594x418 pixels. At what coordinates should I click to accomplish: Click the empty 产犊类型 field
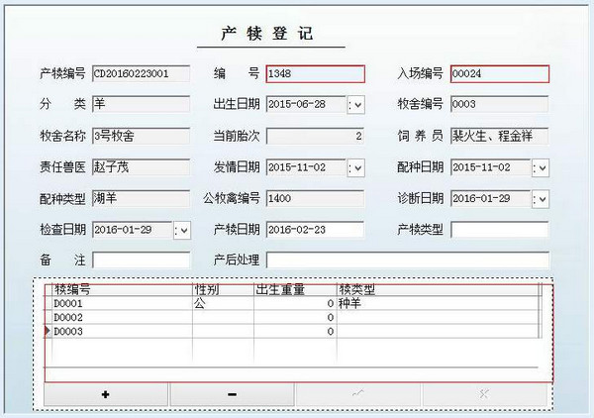click(x=499, y=230)
